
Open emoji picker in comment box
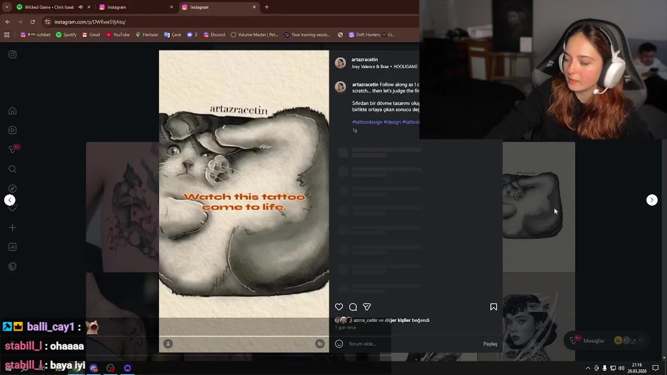[x=339, y=344]
